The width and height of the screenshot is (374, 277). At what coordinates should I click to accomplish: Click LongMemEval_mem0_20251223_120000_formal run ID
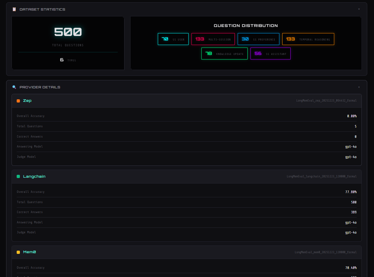pos(326,252)
